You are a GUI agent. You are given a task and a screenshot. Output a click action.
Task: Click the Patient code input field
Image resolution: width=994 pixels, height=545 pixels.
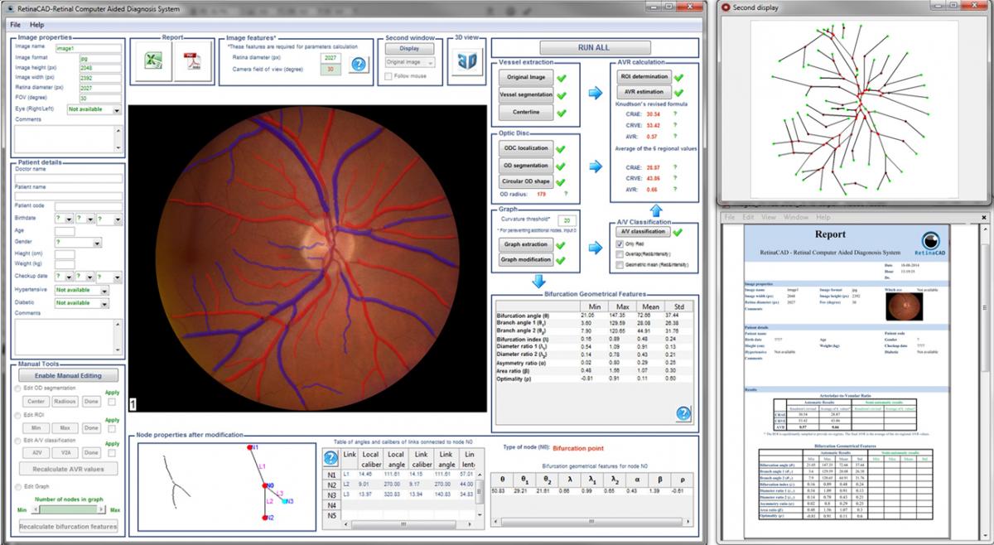coord(89,205)
